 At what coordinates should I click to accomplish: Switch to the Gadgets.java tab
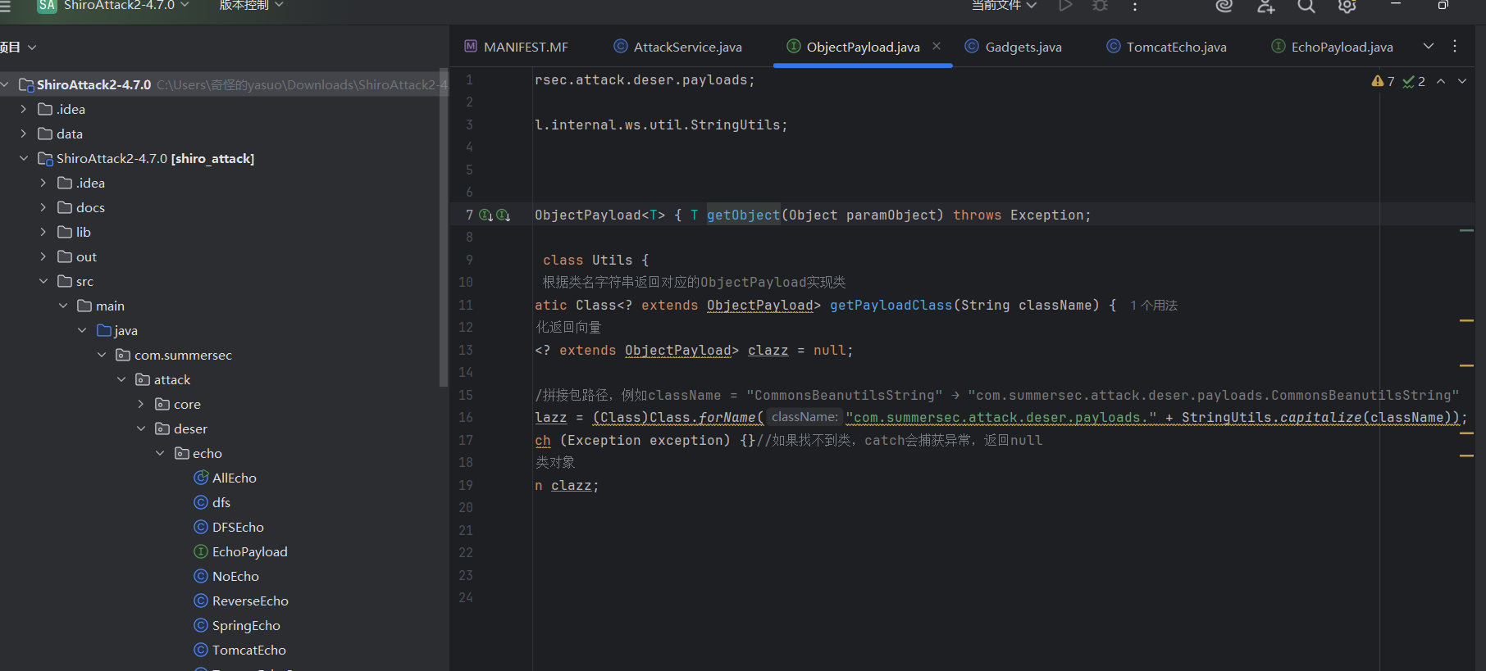coord(1023,47)
